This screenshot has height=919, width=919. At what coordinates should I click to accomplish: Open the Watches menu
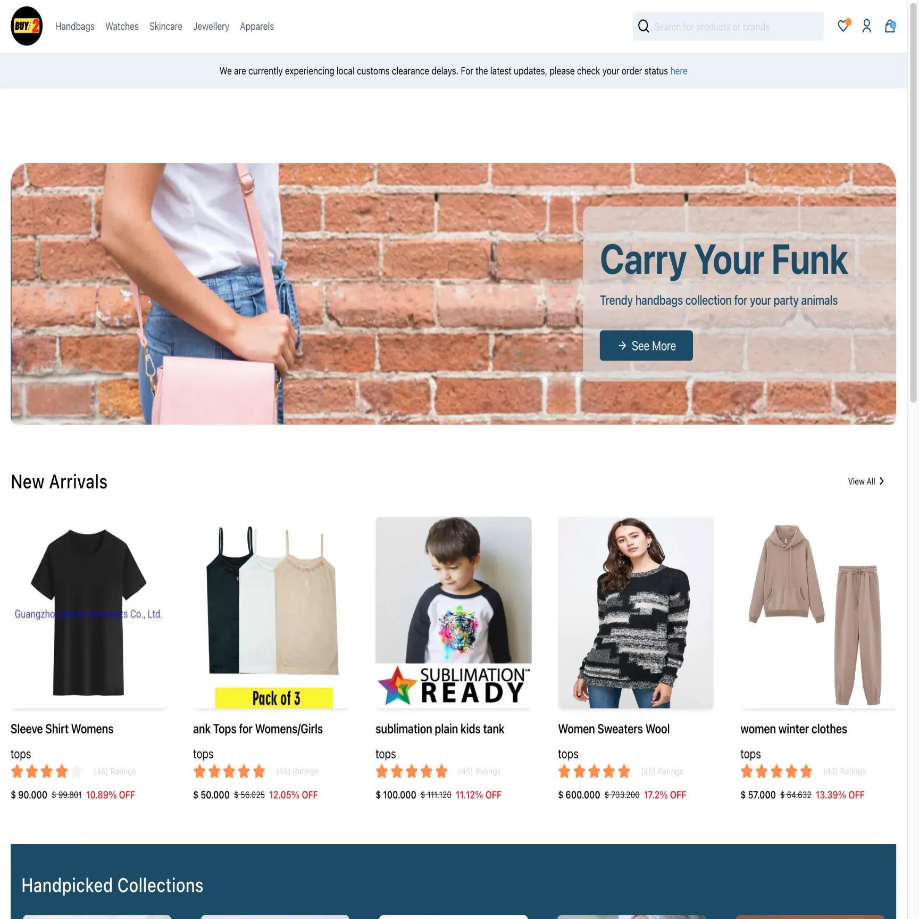[122, 26]
